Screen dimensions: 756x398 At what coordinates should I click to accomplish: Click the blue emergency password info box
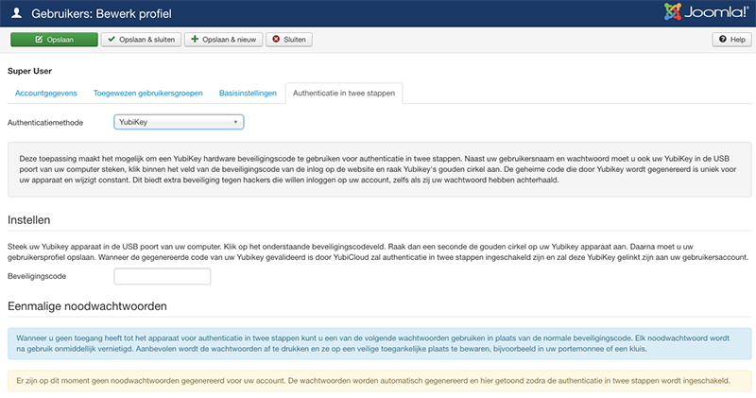(378, 343)
